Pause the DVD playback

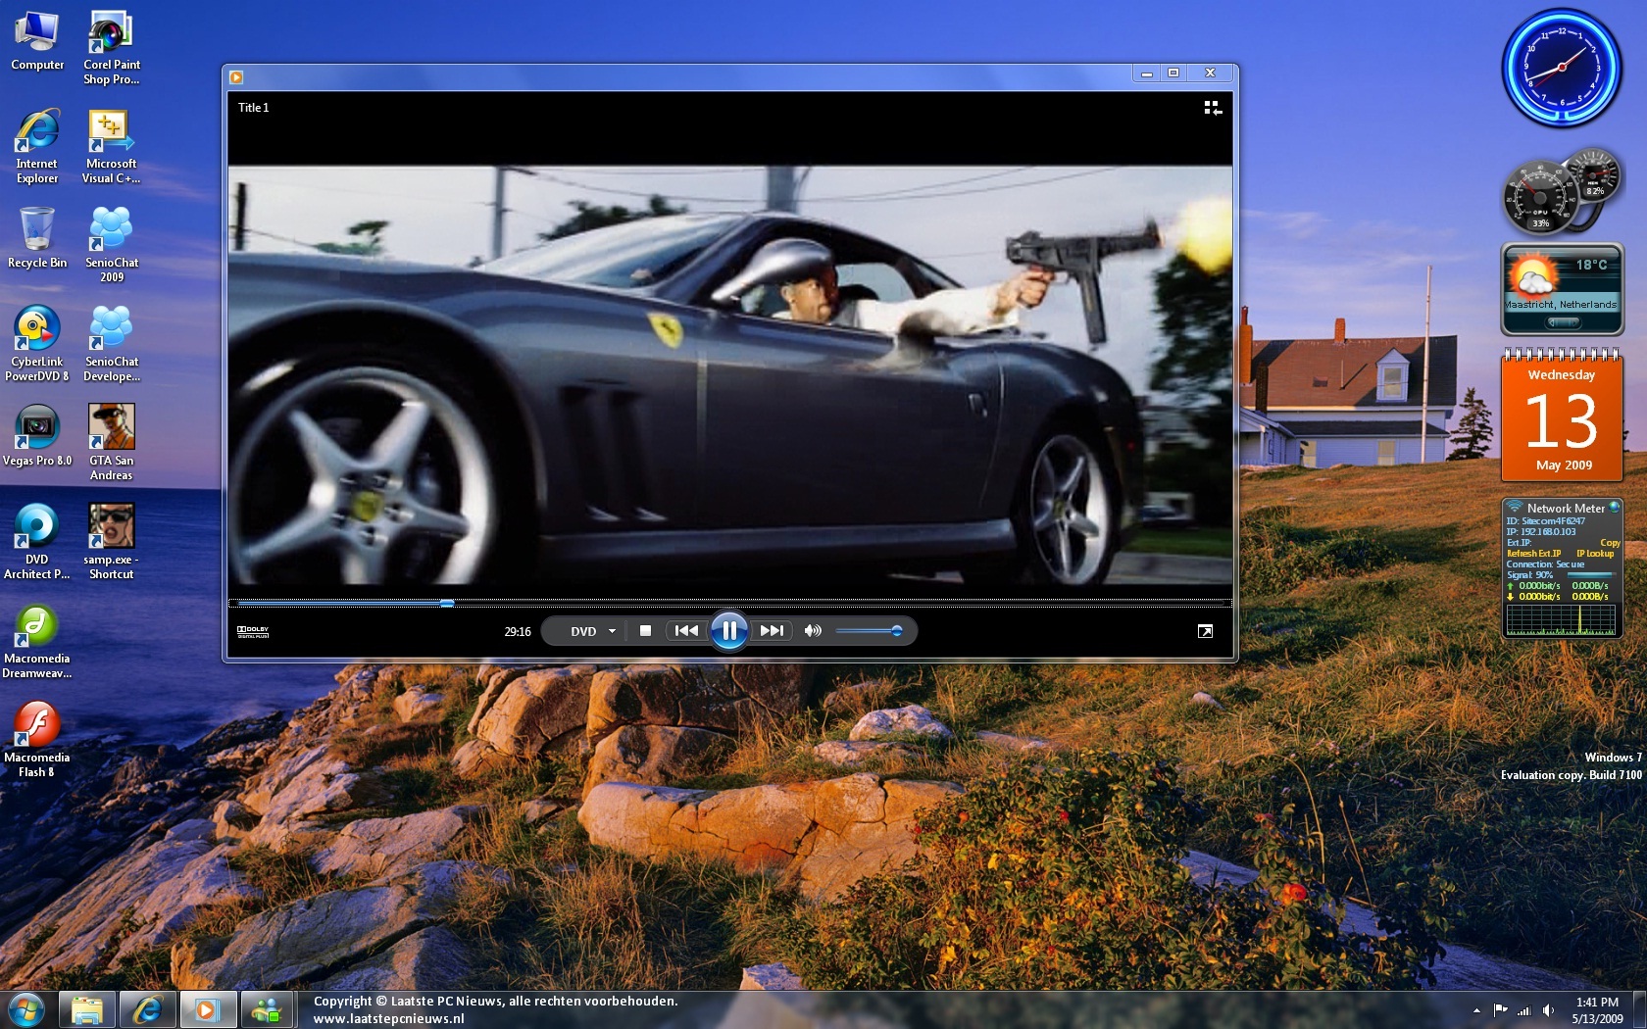(x=728, y=631)
